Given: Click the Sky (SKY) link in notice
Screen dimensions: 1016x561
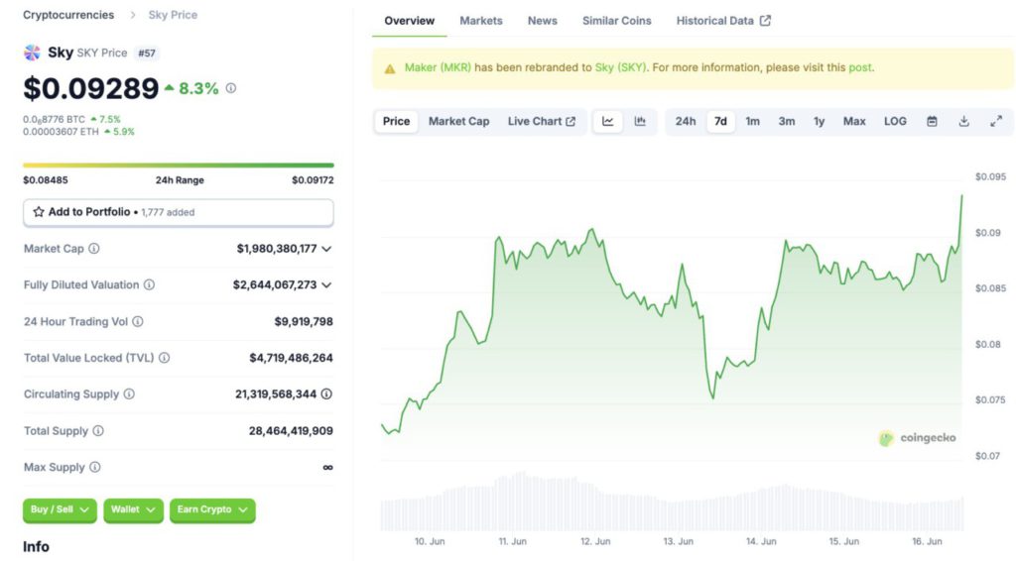Looking at the screenshot, I should click(620, 67).
